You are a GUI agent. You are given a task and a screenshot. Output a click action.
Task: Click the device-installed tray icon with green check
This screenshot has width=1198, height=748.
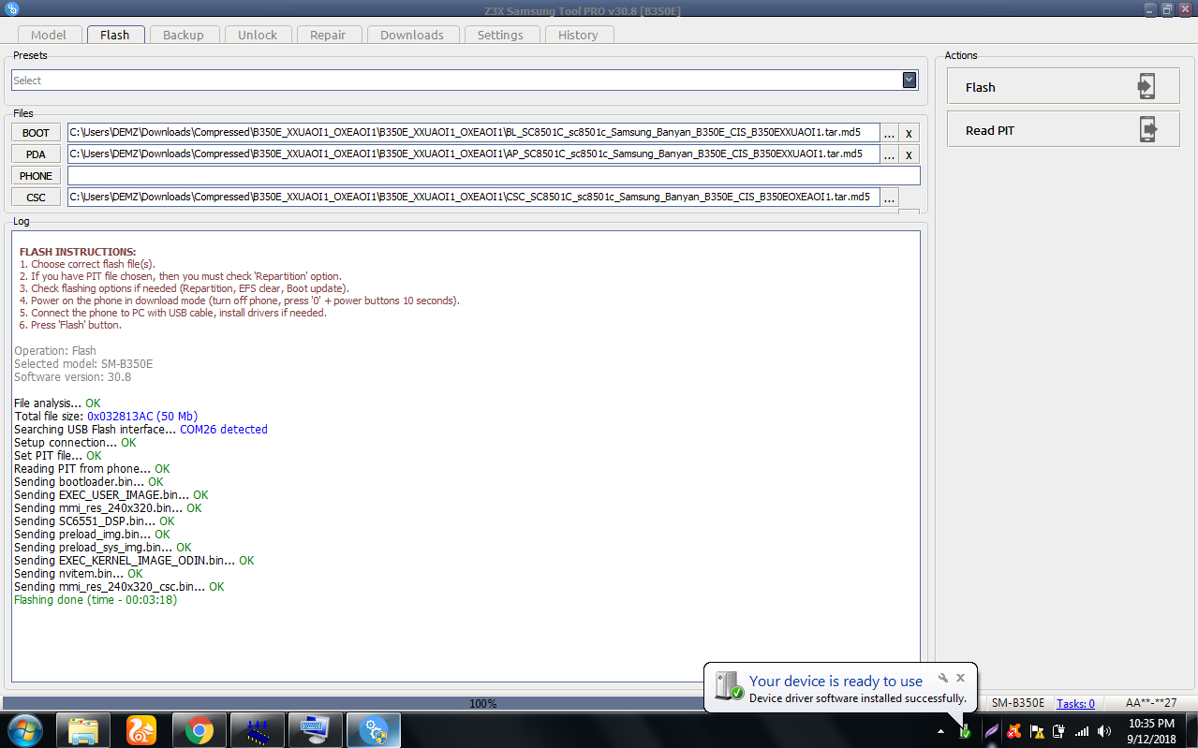(x=965, y=731)
